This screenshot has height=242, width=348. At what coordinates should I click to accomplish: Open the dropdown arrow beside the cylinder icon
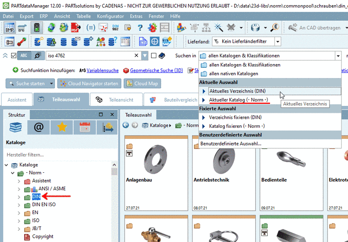(265, 28)
